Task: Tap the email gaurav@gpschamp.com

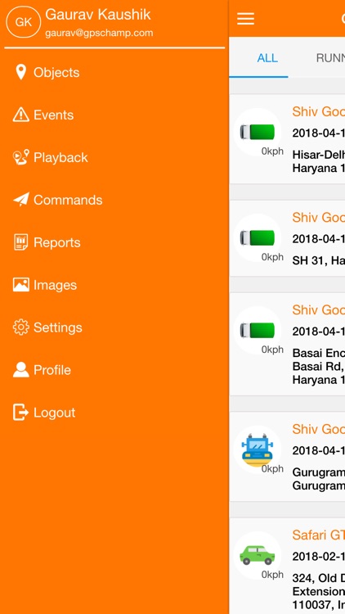Action: click(x=99, y=33)
